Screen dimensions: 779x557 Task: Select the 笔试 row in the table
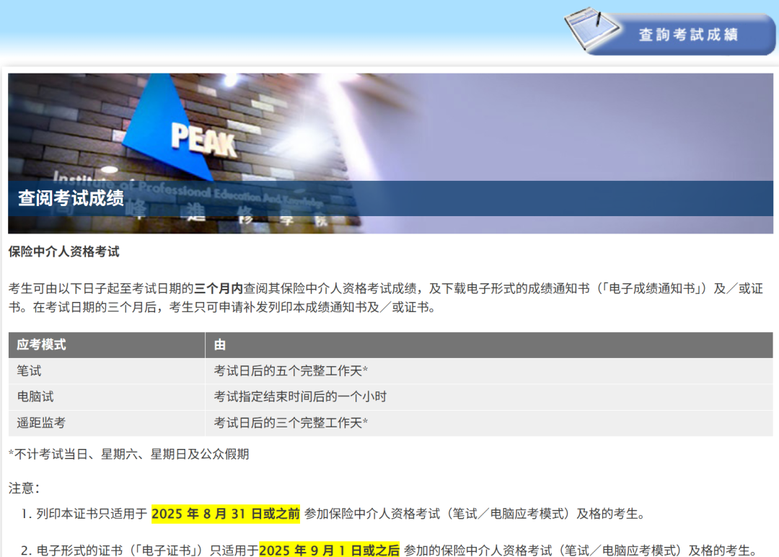click(30, 371)
